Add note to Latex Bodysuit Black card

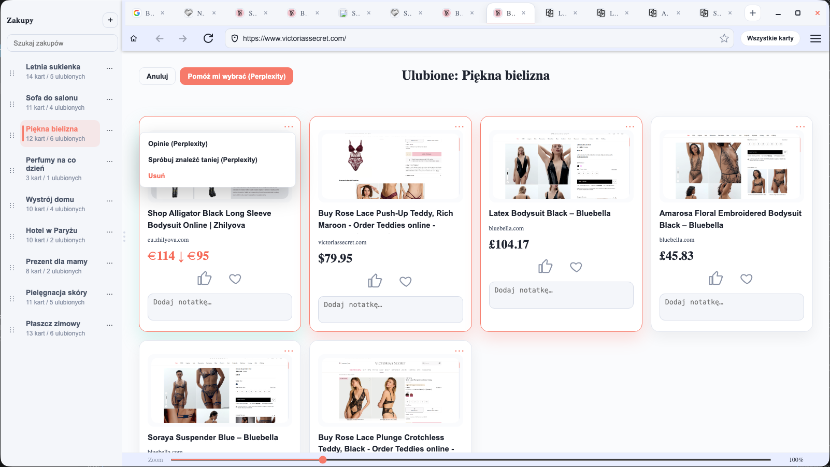[561, 295]
